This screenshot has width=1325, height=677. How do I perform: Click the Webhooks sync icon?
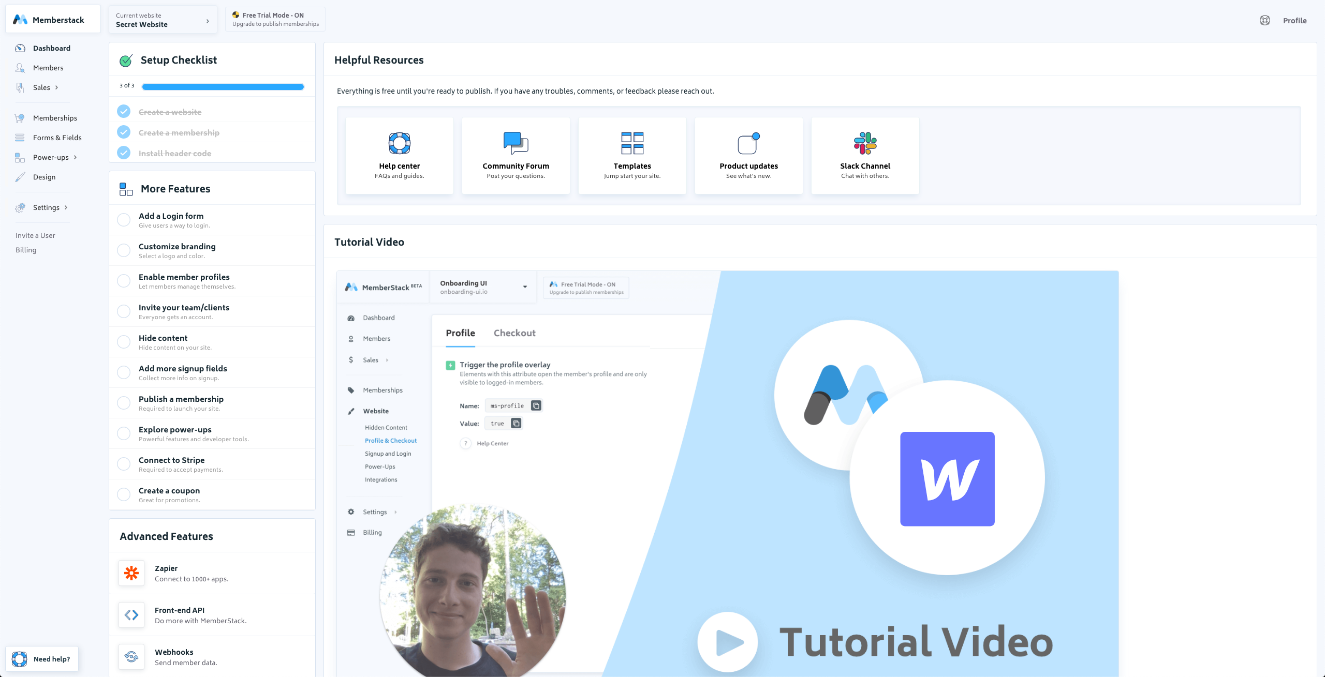tap(131, 657)
